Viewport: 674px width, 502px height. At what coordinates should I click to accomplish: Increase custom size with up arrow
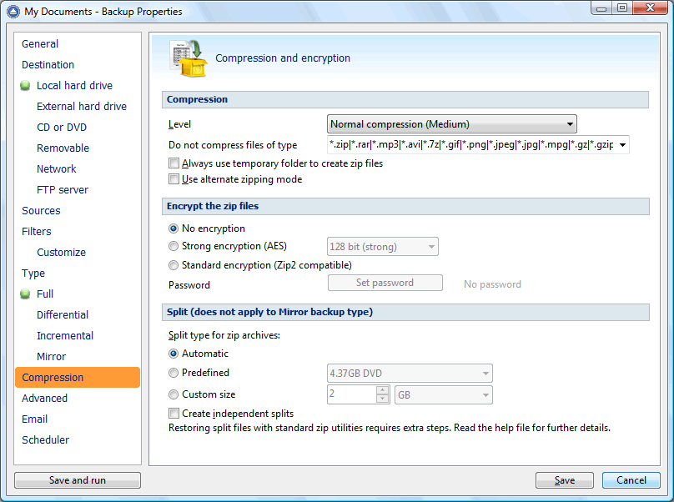click(x=382, y=390)
